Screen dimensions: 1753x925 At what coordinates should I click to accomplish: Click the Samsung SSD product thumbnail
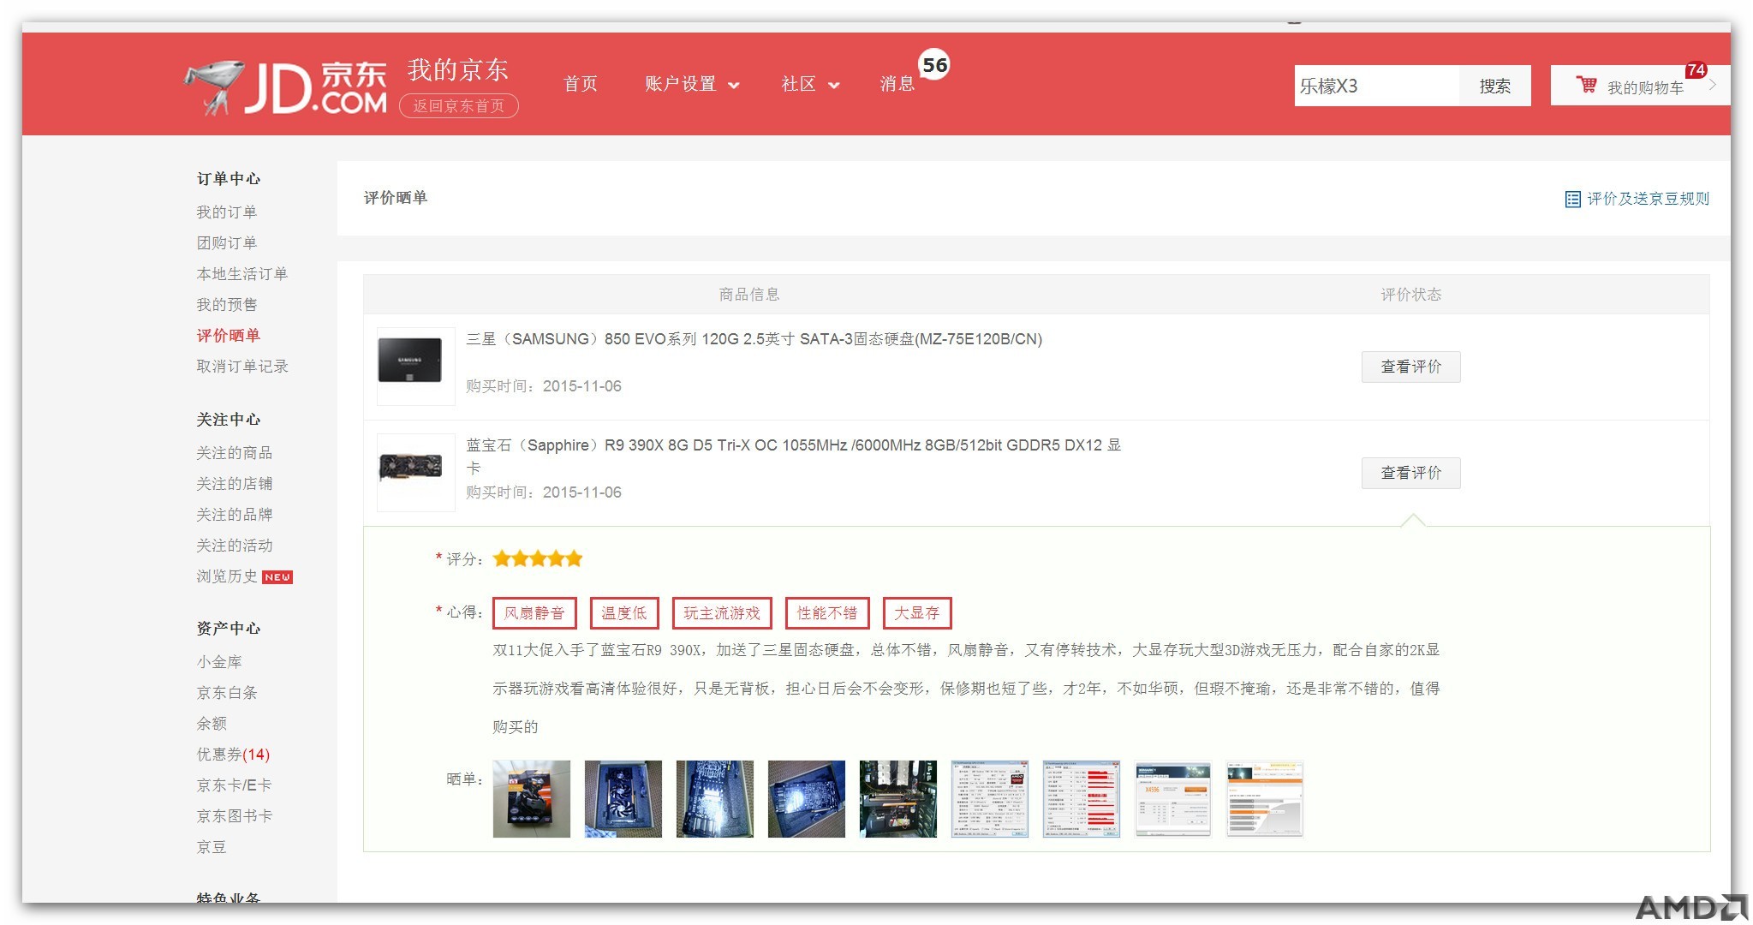pyautogui.click(x=416, y=366)
